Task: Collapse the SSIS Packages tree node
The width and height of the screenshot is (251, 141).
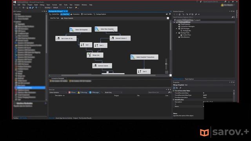Action: coord(177,29)
